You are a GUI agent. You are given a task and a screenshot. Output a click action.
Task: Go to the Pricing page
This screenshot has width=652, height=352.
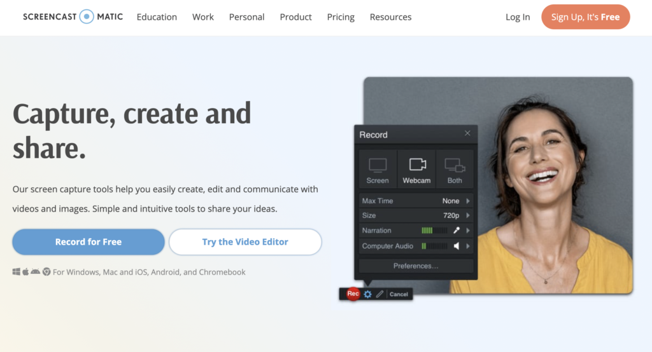[341, 17]
